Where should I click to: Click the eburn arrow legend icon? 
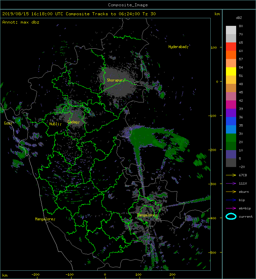pyautogui.click(x=231, y=192)
